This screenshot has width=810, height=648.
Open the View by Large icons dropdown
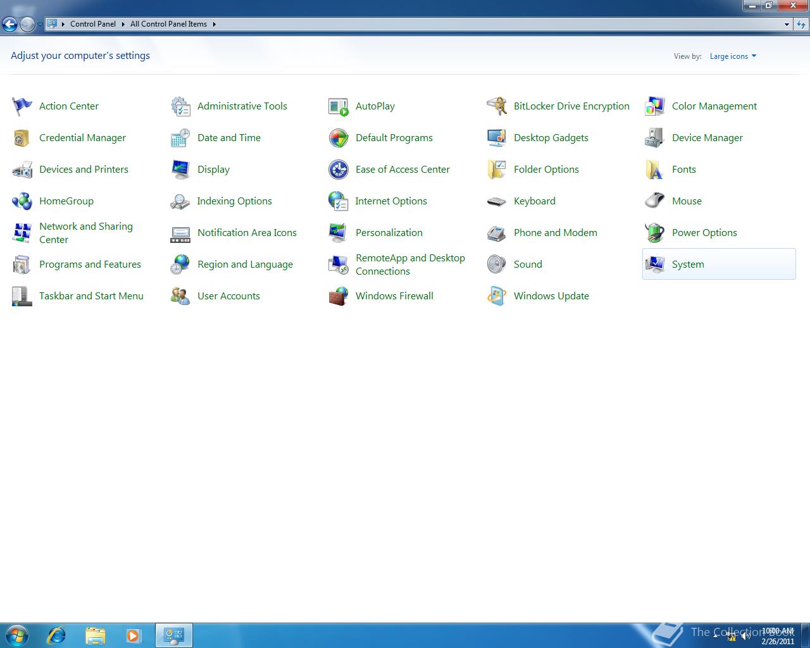point(733,56)
